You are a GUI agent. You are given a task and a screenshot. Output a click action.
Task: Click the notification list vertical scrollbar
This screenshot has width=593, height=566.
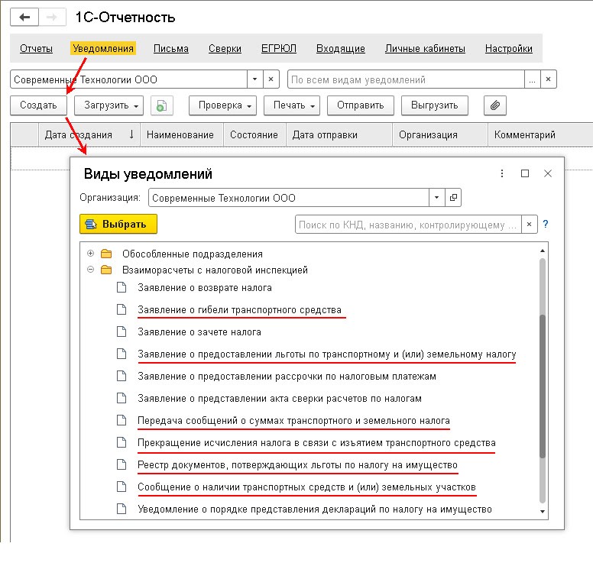tap(543, 382)
